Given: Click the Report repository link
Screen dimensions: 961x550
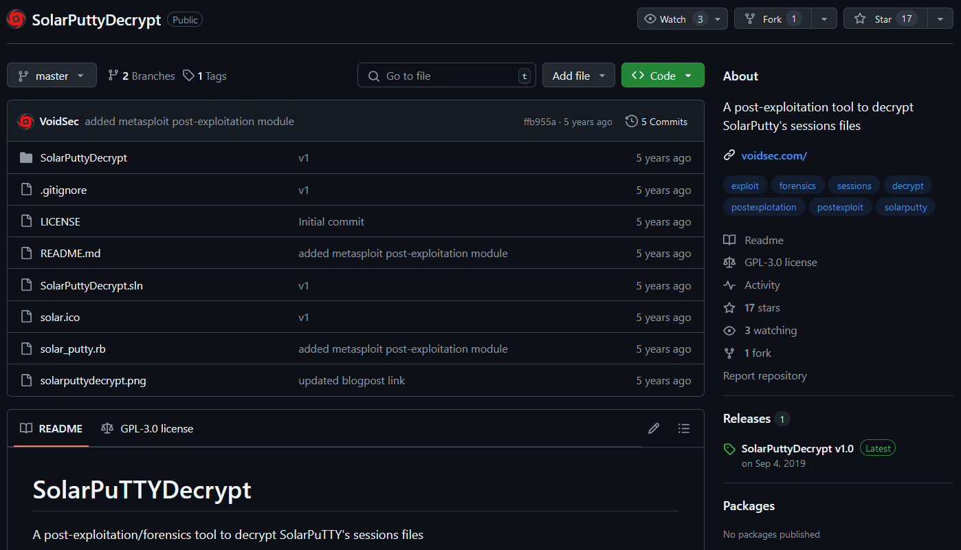Looking at the screenshot, I should 765,375.
